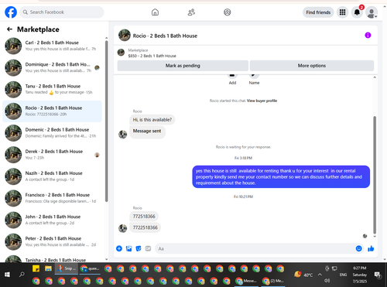Screen dimensions: 387x287
Task: Click the 'Hi, is this available?' message
Action: (x=152, y=120)
